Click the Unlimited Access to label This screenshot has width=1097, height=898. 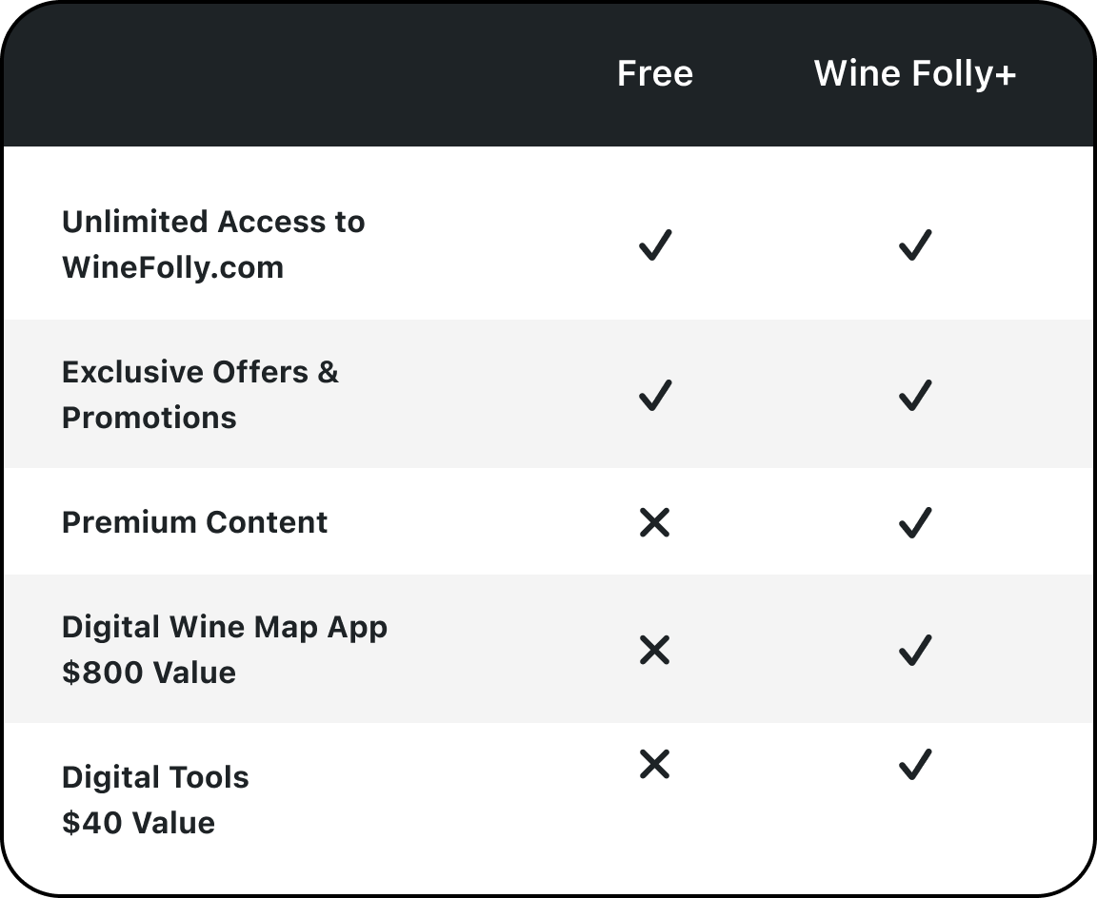click(x=213, y=222)
